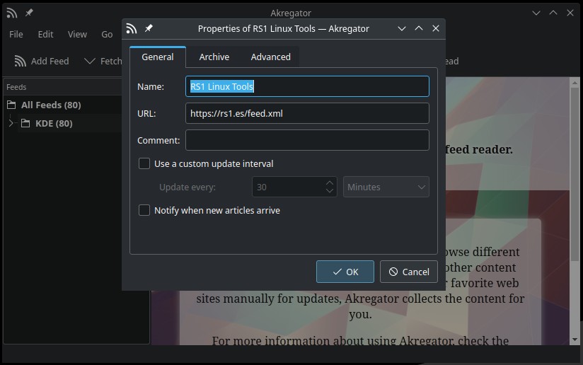
Task: Click the URL input field
Action: 307,113
